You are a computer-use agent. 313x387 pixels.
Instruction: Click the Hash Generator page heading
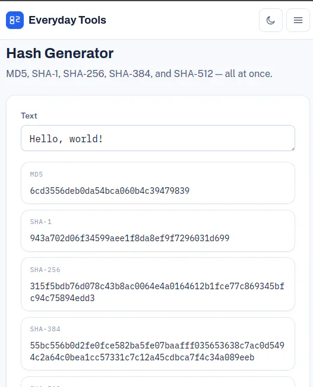[x=60, y=53]
